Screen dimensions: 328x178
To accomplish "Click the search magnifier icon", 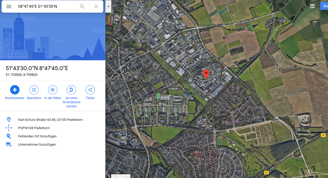I will (82, 6).
